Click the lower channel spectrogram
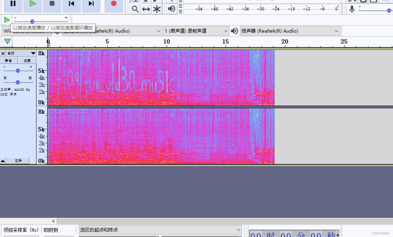 (x=161, y=136)
